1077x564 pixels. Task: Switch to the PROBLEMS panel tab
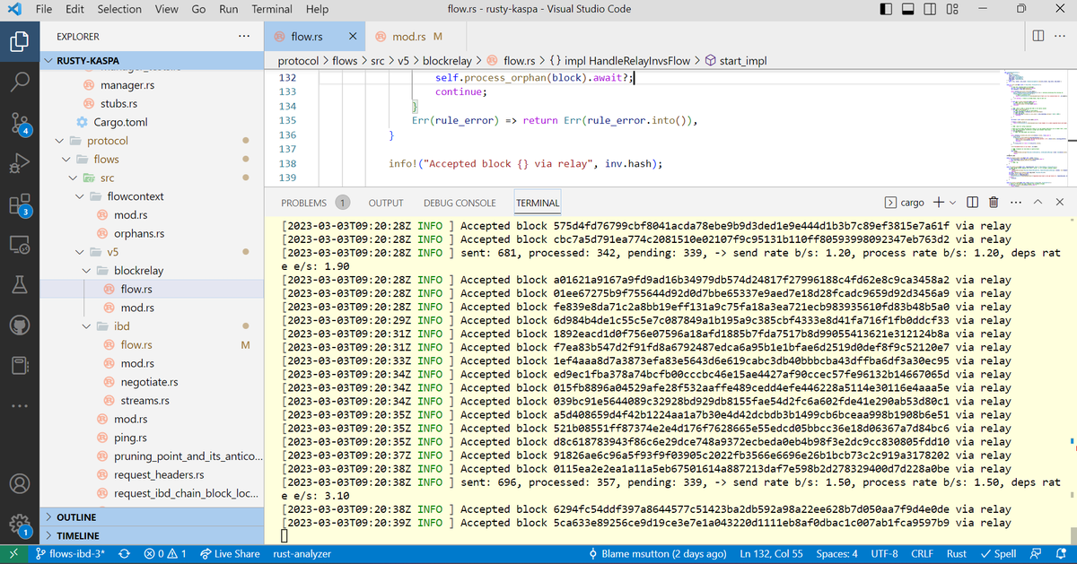pos(315,203)
